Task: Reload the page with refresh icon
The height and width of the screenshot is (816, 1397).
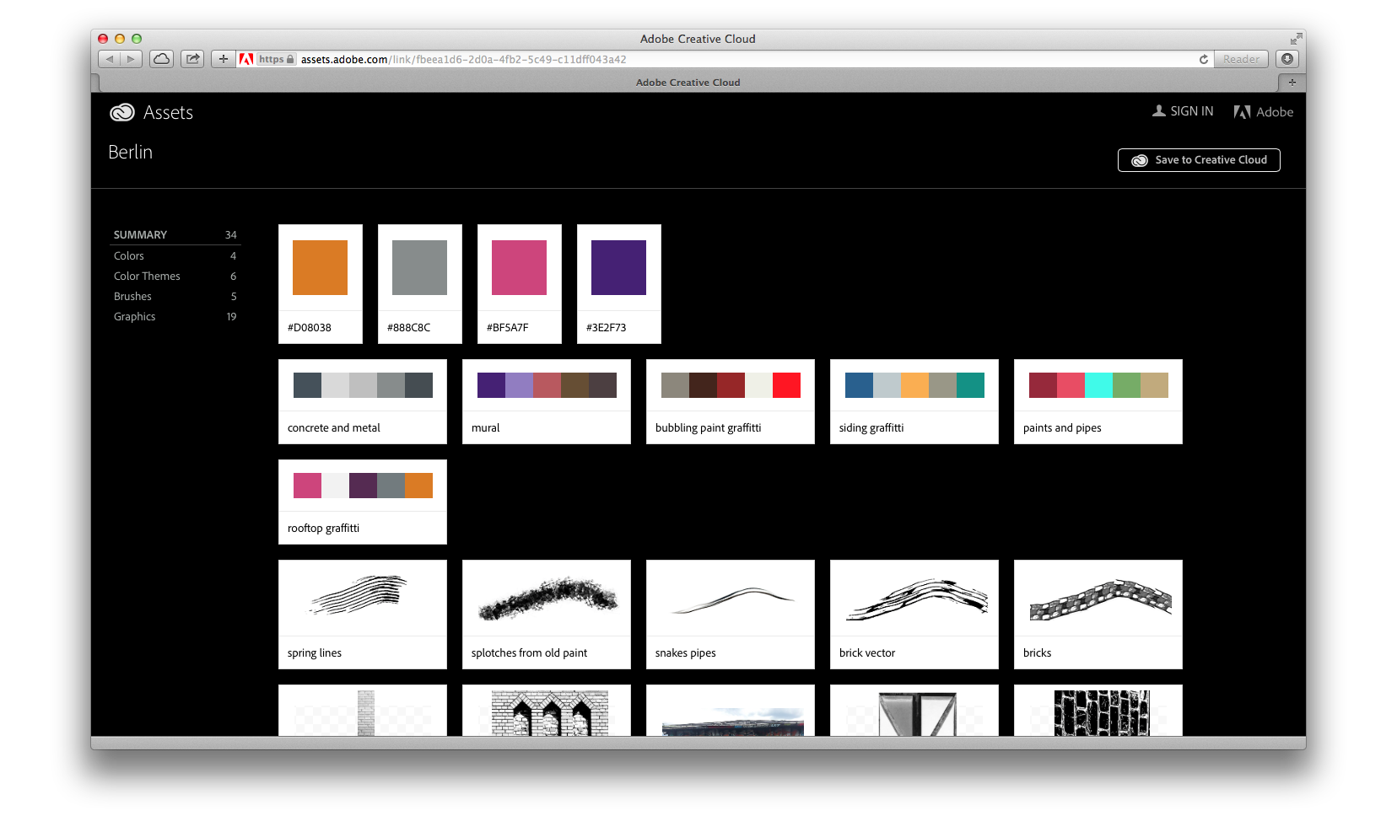Action: (1204, 59)
